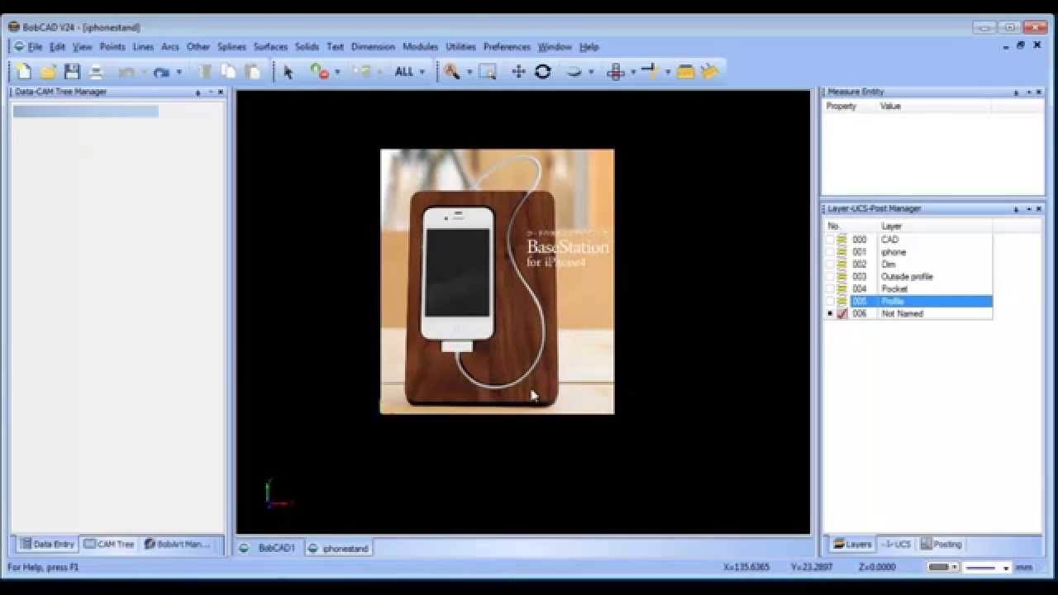Click red checkmark icon of layer 006
This screenshot has height=595, width=1058.
(842, 314)
